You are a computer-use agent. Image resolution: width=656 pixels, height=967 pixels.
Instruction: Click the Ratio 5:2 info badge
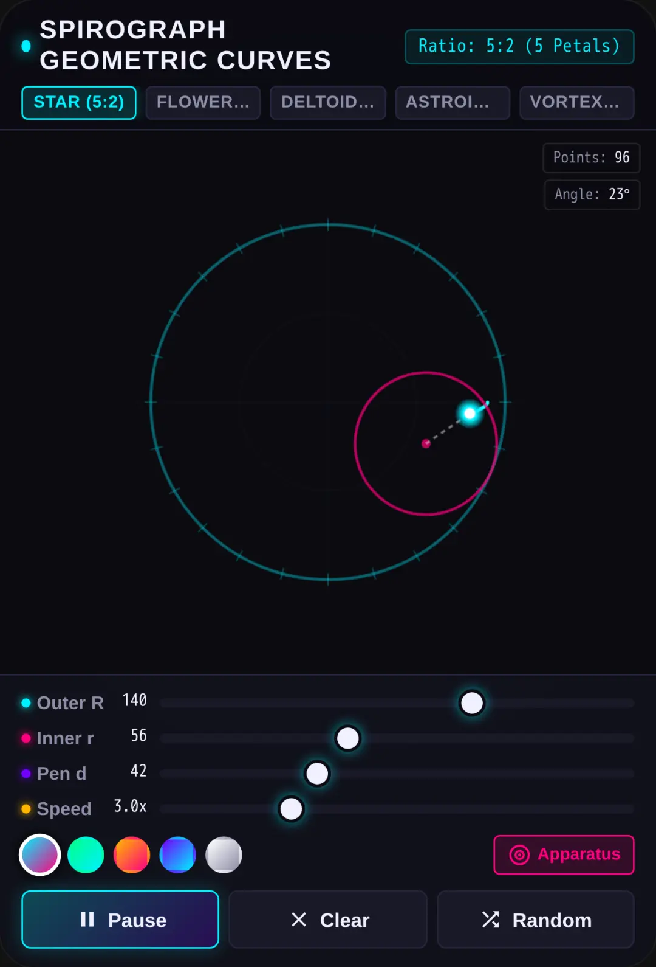coord(519,47)
